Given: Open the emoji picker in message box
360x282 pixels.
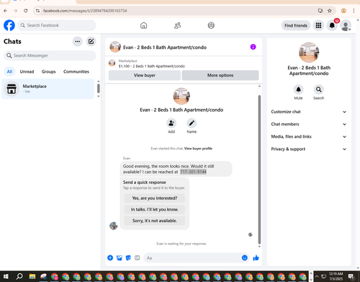Looking at the screenshot, I should [x=245, y=257].
